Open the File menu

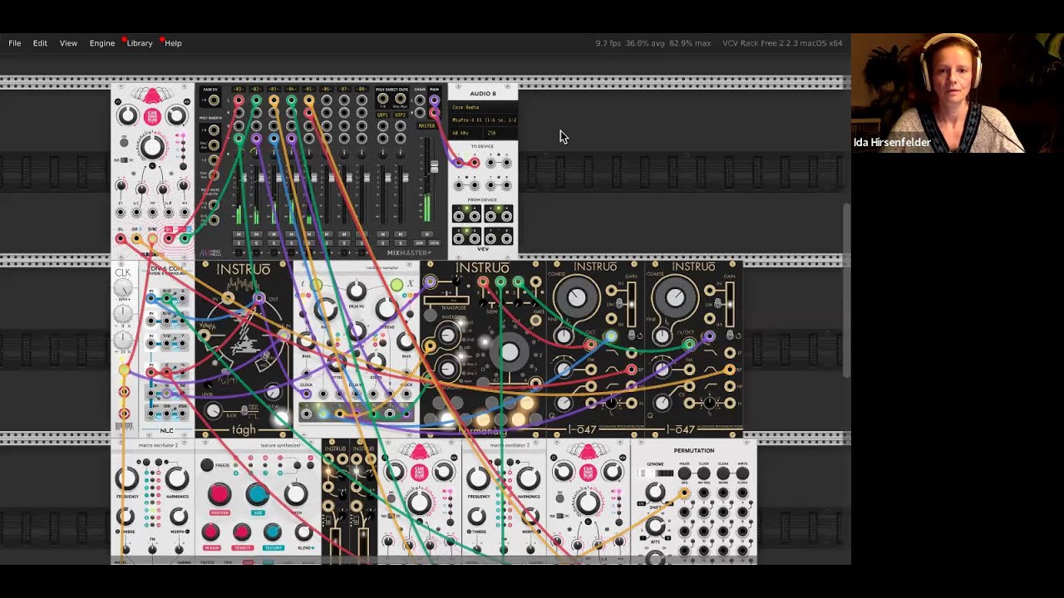click(x=15, y=43)
